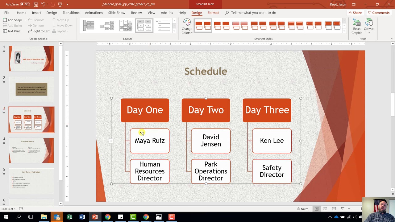This screenshot has height=222, width=395.
Task: Open the Change Colors dropdown
Action: (187, 27)
